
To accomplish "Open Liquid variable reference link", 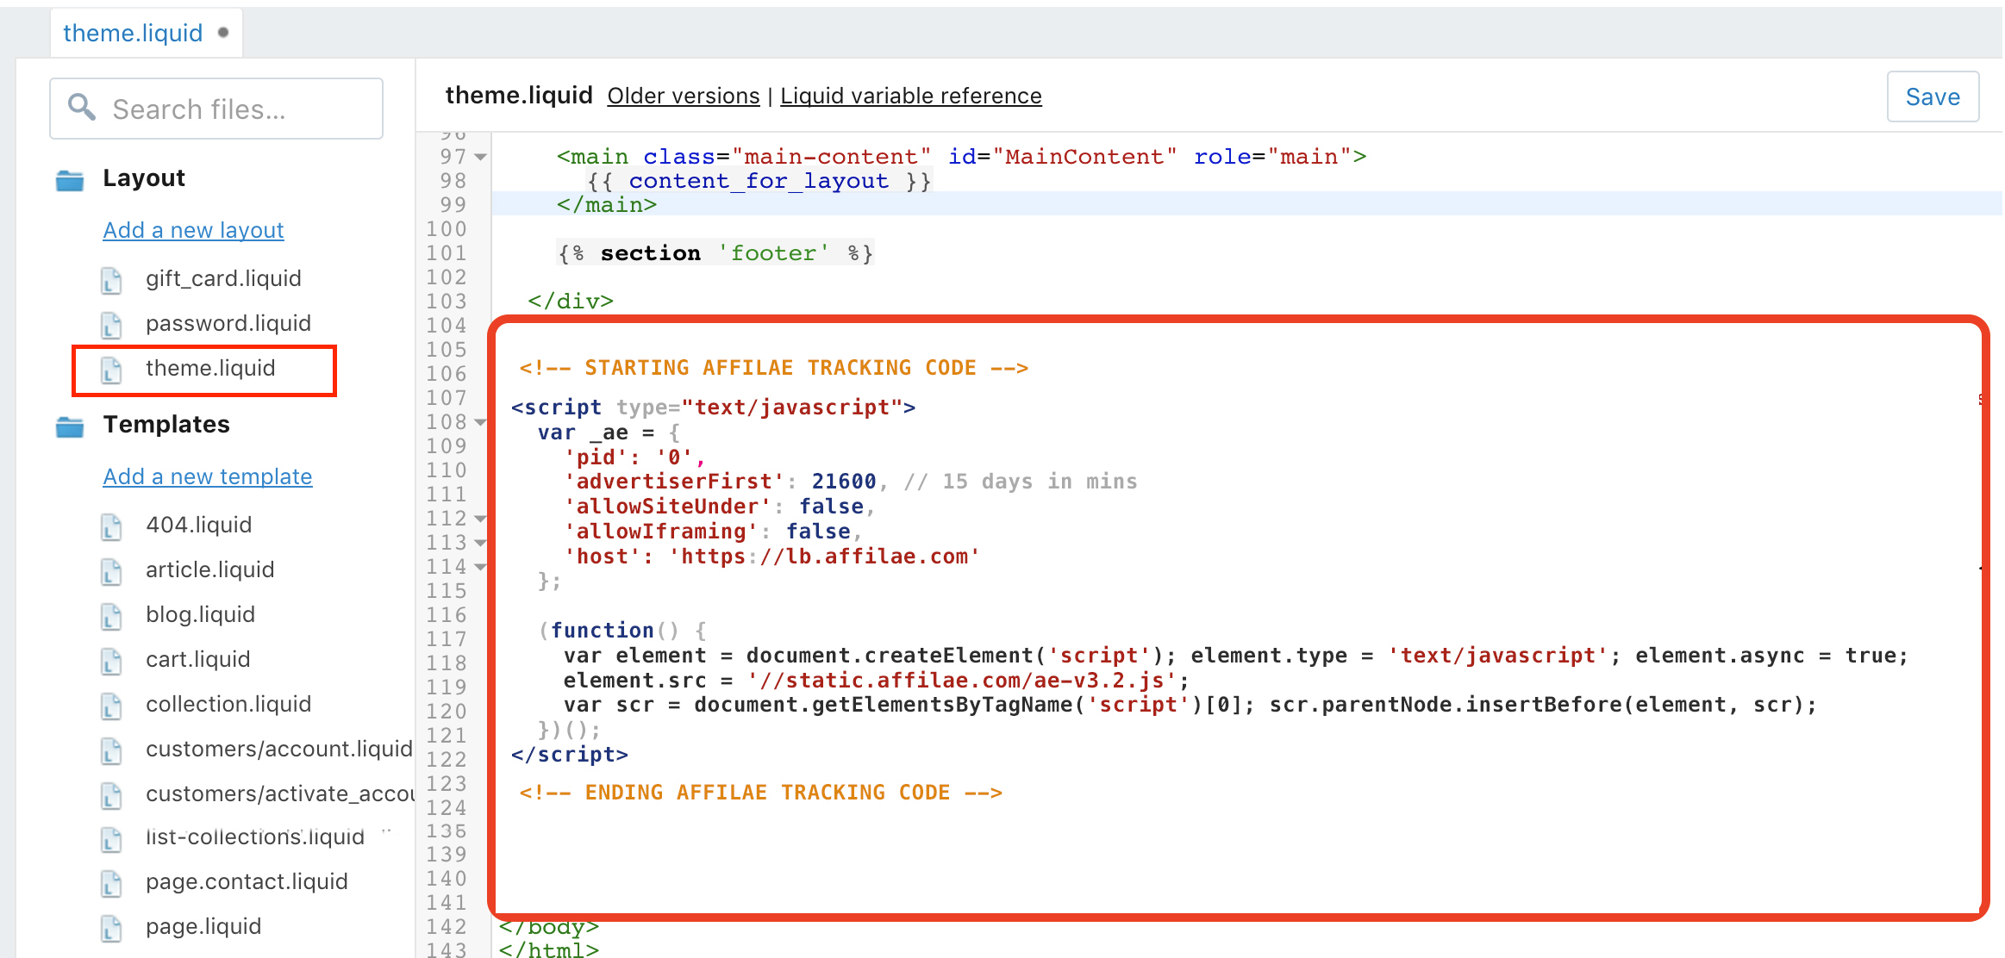I will (x=911, y=96).
